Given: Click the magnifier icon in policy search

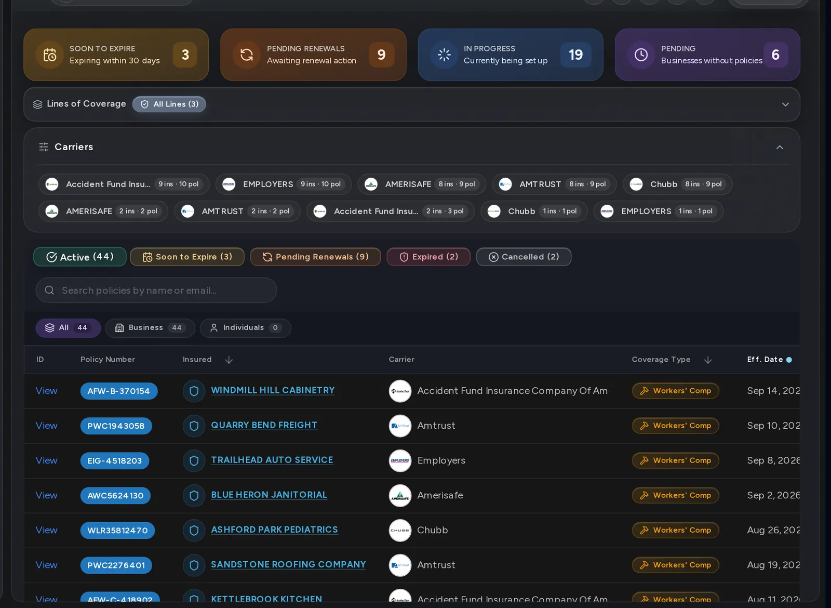Looking at the screenshot, I should (x=49, y=290).
